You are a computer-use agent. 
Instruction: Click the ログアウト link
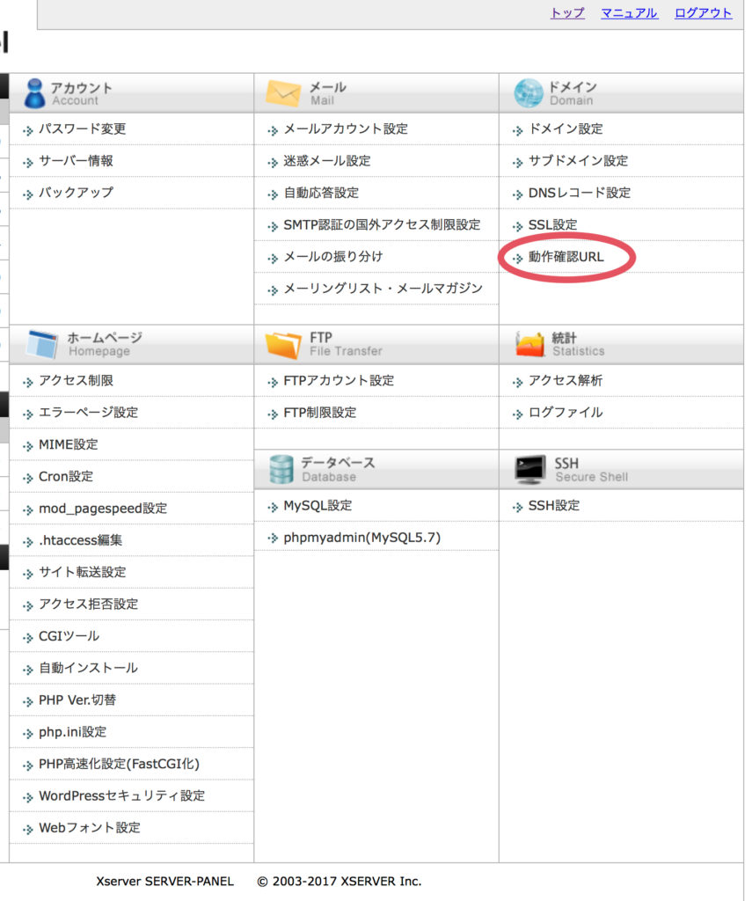(703, 12)
